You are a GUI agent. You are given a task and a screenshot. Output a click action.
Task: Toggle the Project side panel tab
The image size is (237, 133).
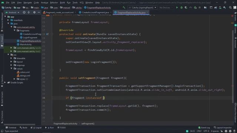[2, 41]
